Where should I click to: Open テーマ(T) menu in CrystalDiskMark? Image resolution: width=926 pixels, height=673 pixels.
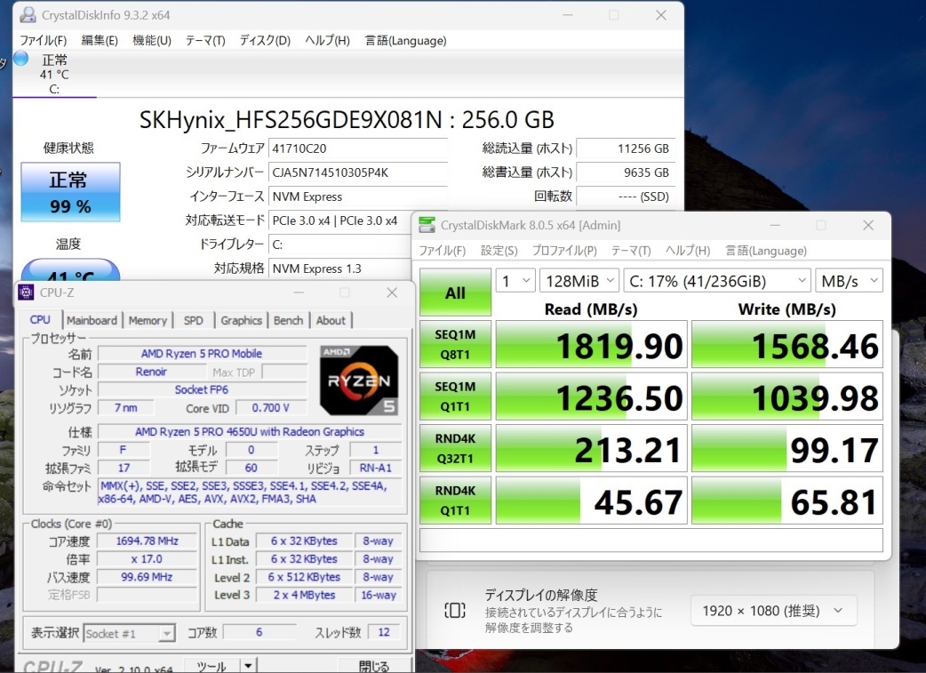click(631, 251)
